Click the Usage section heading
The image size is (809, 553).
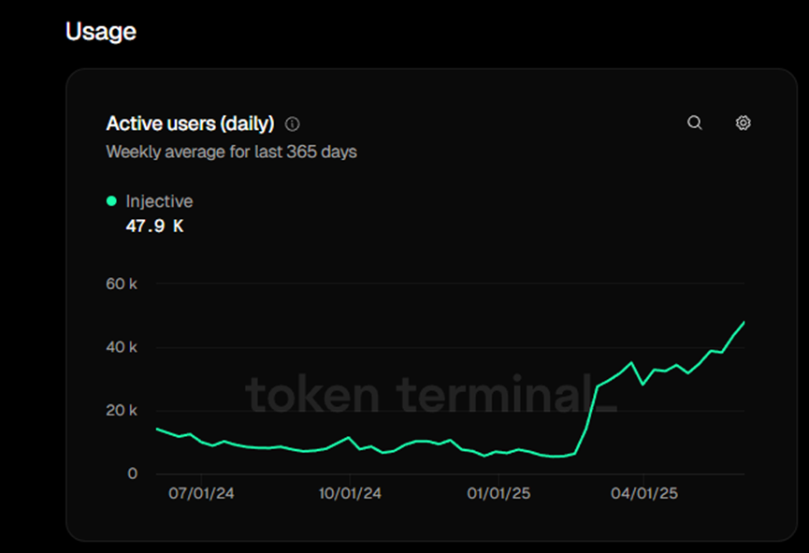tap(101, 31)
